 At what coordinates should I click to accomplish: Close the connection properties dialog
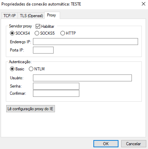click(x=144, y=4)
